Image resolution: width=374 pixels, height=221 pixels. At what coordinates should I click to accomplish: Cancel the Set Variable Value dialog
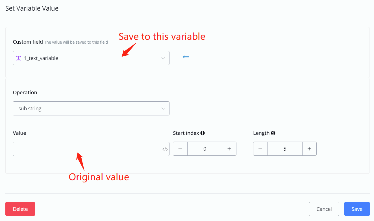pyautogui.click(x=324, y=209)
